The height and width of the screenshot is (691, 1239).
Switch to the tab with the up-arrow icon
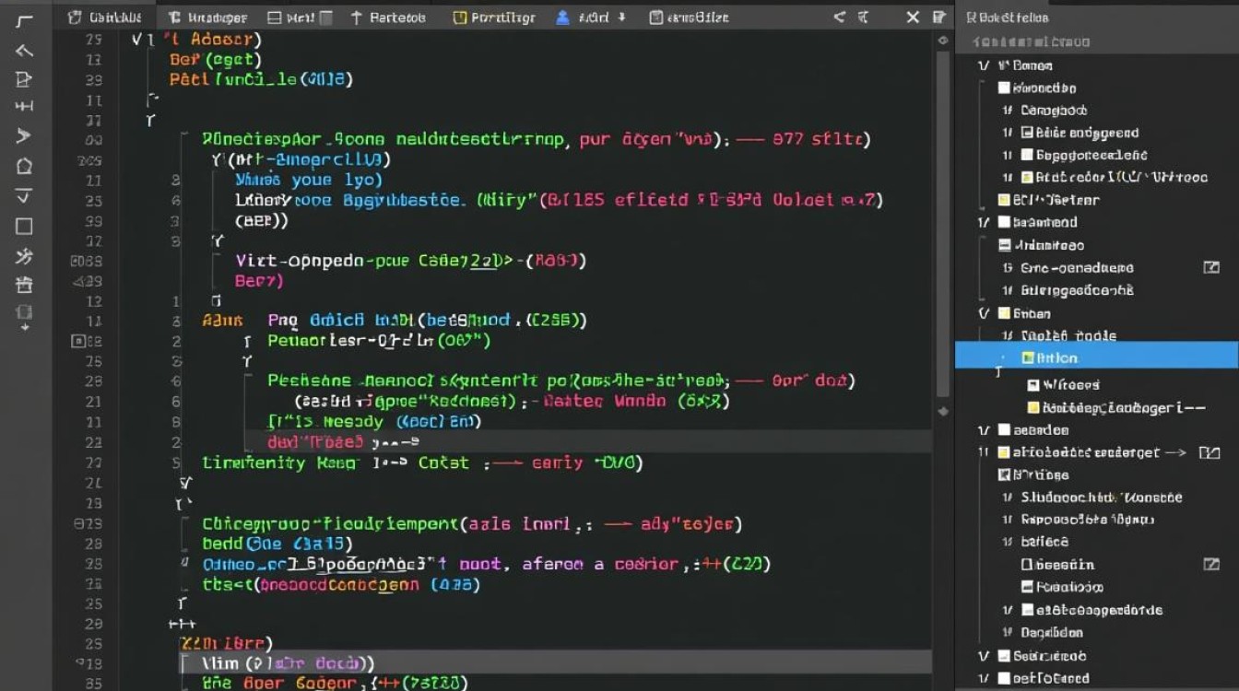388,18
